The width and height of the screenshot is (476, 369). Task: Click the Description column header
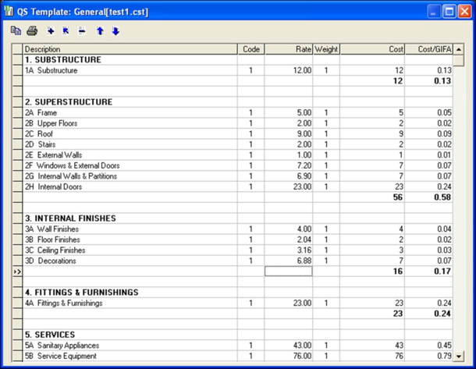pos(130,49)
